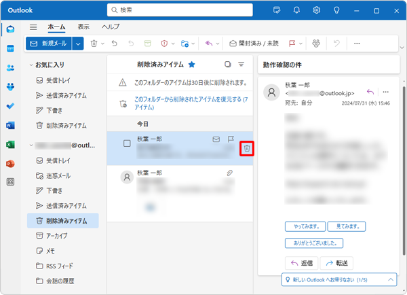Click the 新規メール button

coord(49,44)
